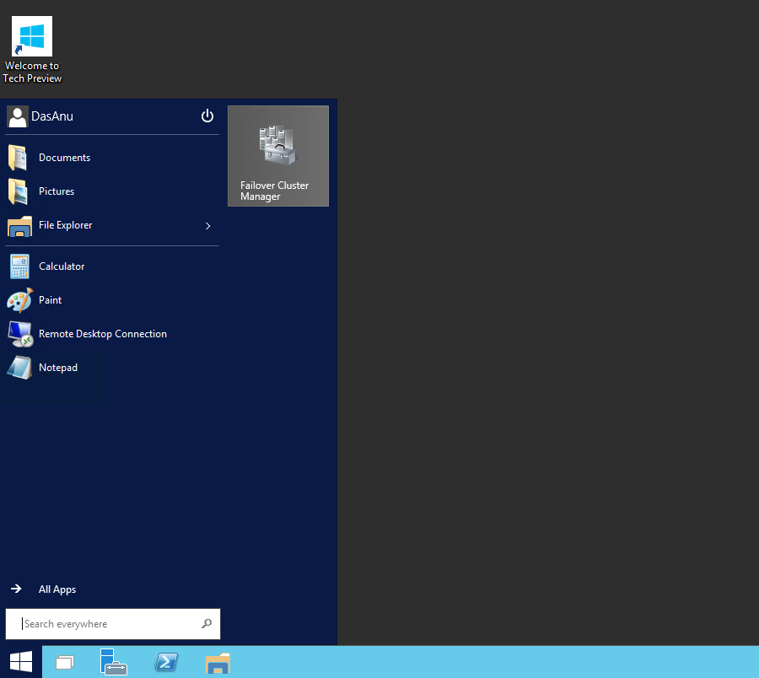Click the Search everywhere text box

[105, 624]
